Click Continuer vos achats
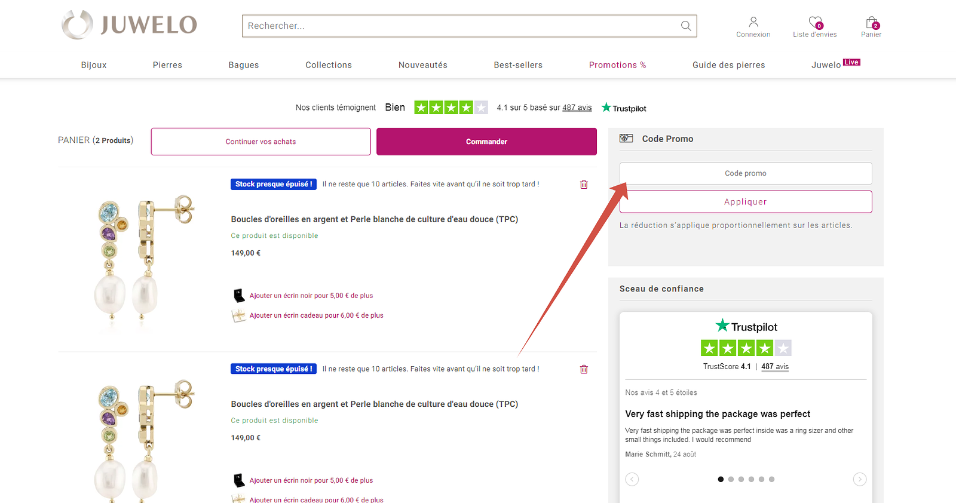 [261, 142]
